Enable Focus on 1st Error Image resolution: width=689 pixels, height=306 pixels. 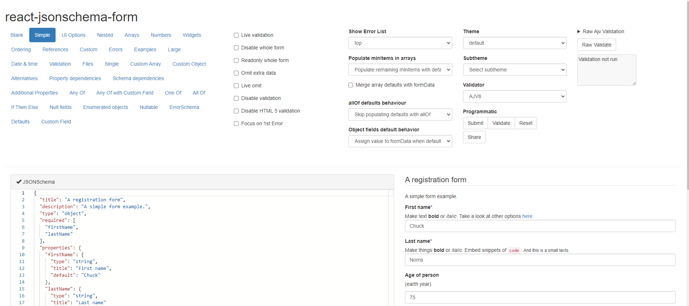[236, 123]
